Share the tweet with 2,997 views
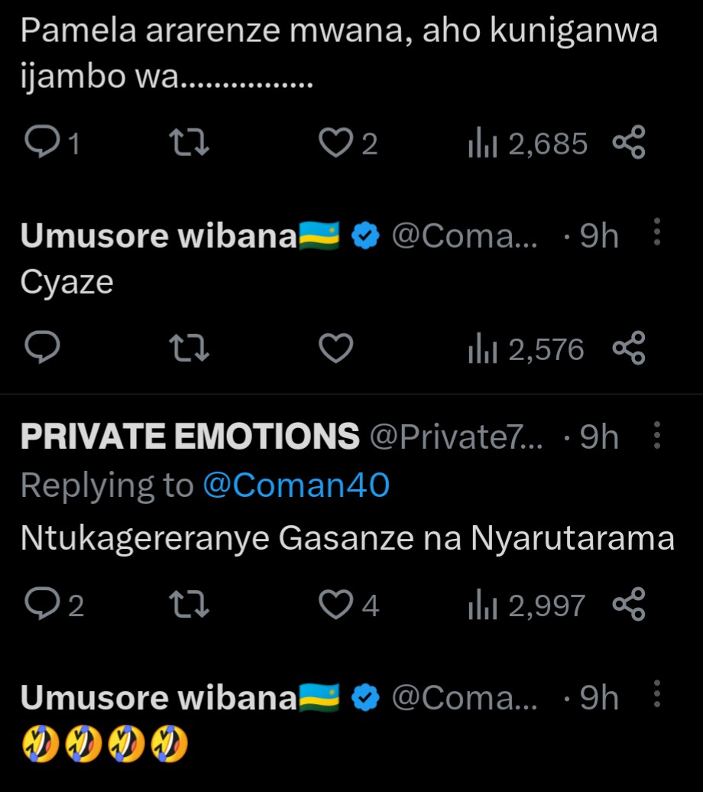 pyautogui.click(x=630, y=605)
